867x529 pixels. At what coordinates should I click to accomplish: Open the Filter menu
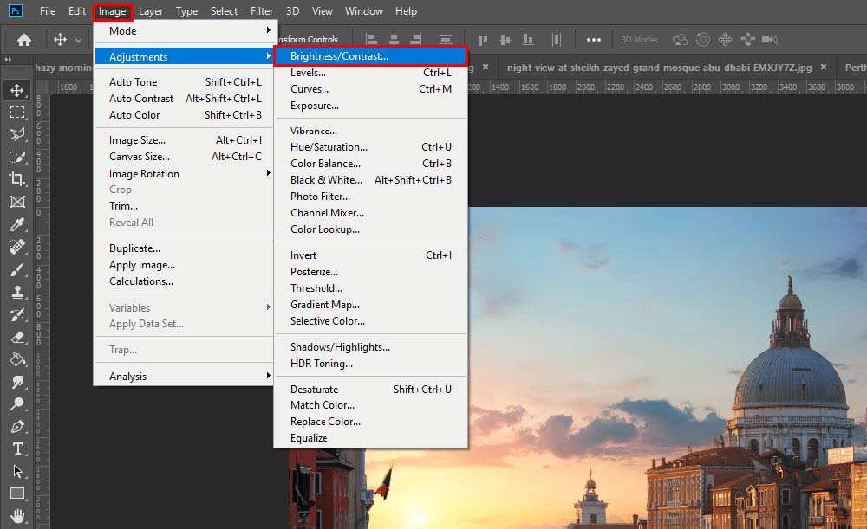point(261,11)
